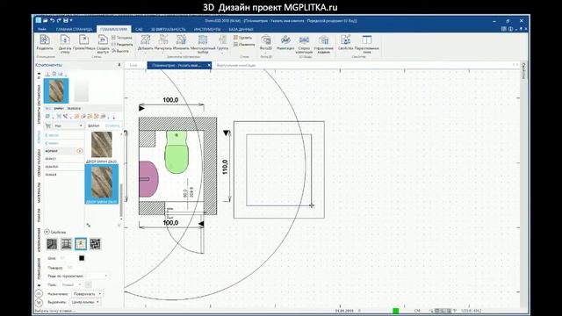Viewport: 562px width, 316px height.
Task: Collapse the Свойства section chevron
Action: pyautogui.click(x=47, y=232)
